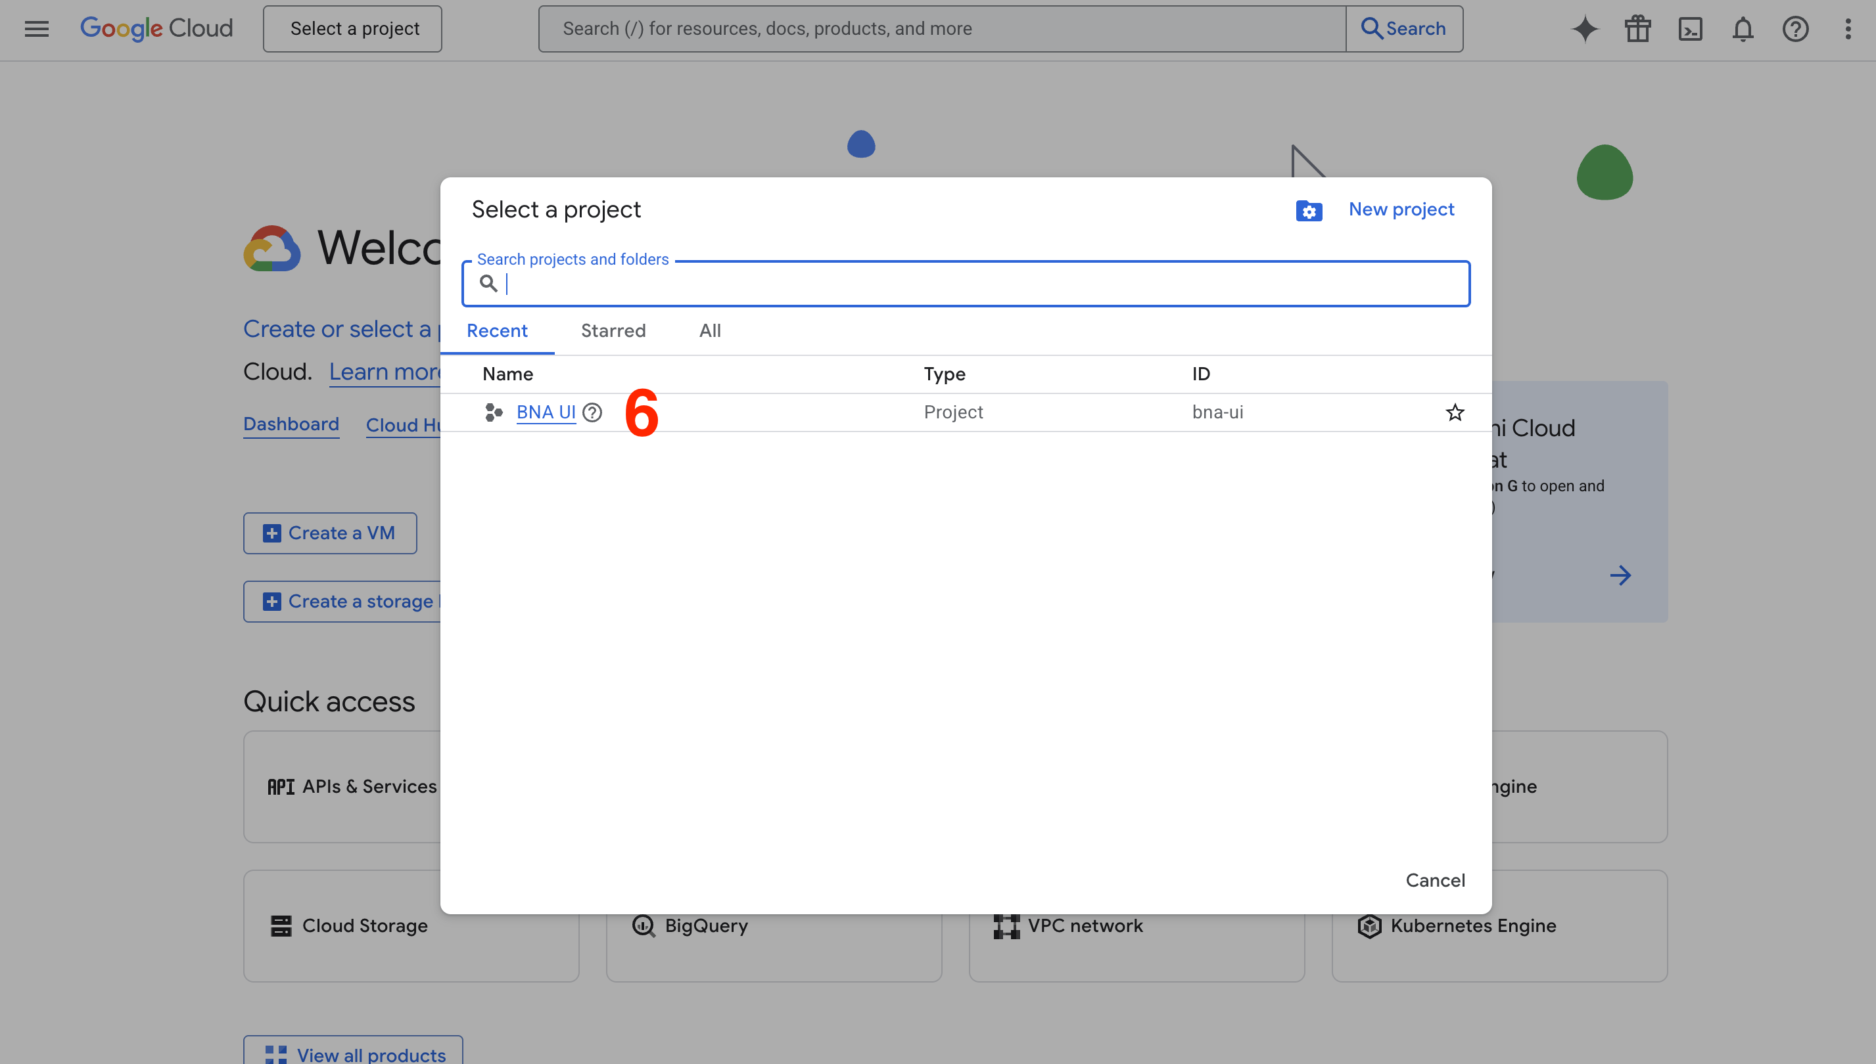
Task: Switch to the Starred tab
Action: [613, 330]
